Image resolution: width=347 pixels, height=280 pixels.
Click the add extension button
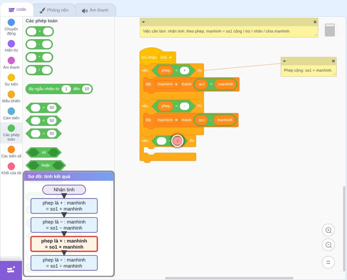click(x=11, y=270)
